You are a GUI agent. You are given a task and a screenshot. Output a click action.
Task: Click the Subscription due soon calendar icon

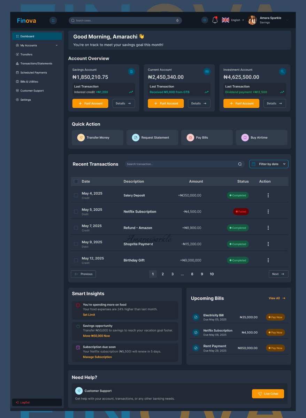(78, 347)
